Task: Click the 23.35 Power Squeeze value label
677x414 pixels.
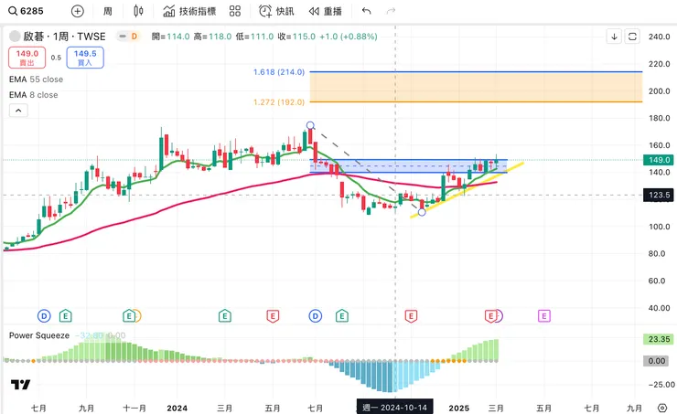Action: tap(659, 339)
